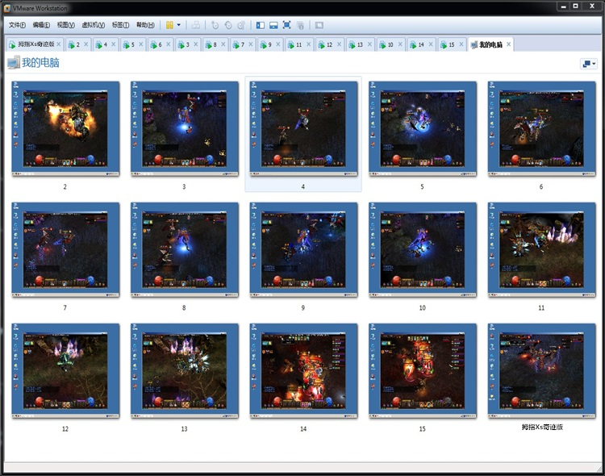
Task: Click the running VM icon on tab 9
Action: (264, 45)
